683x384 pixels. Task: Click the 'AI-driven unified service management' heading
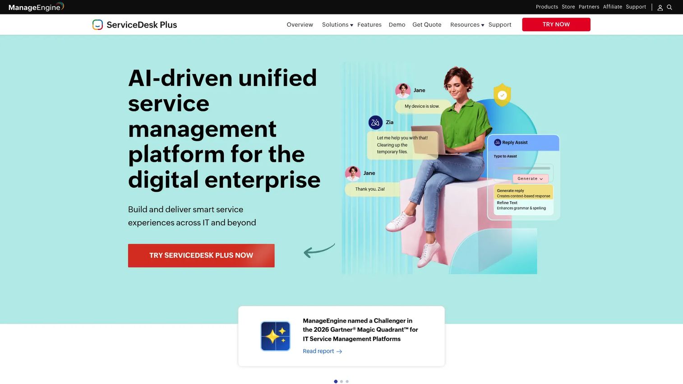pos(224,129)
